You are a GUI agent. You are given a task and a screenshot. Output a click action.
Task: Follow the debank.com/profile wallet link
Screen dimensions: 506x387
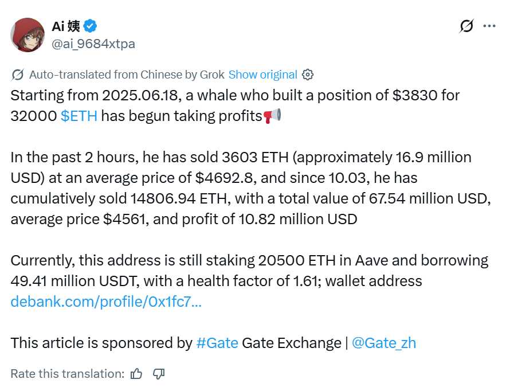[106, 302]
